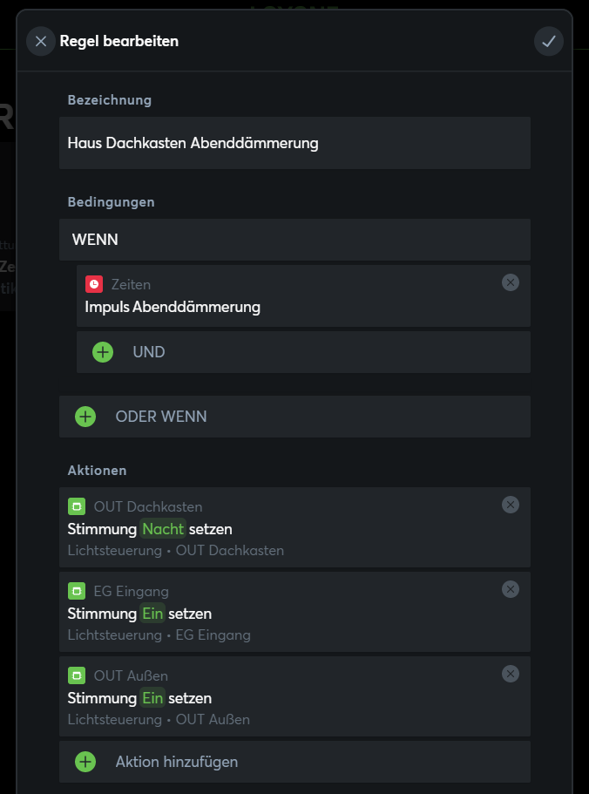Click the green icon beside EG Eingang
The height and width of the screenshot is (794, 589).
(x=78, y=591)
